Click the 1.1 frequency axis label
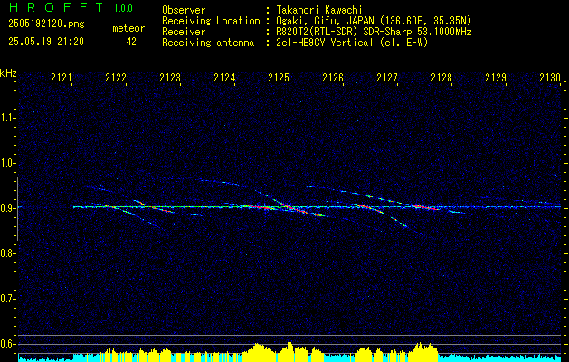 coord(7,118)
